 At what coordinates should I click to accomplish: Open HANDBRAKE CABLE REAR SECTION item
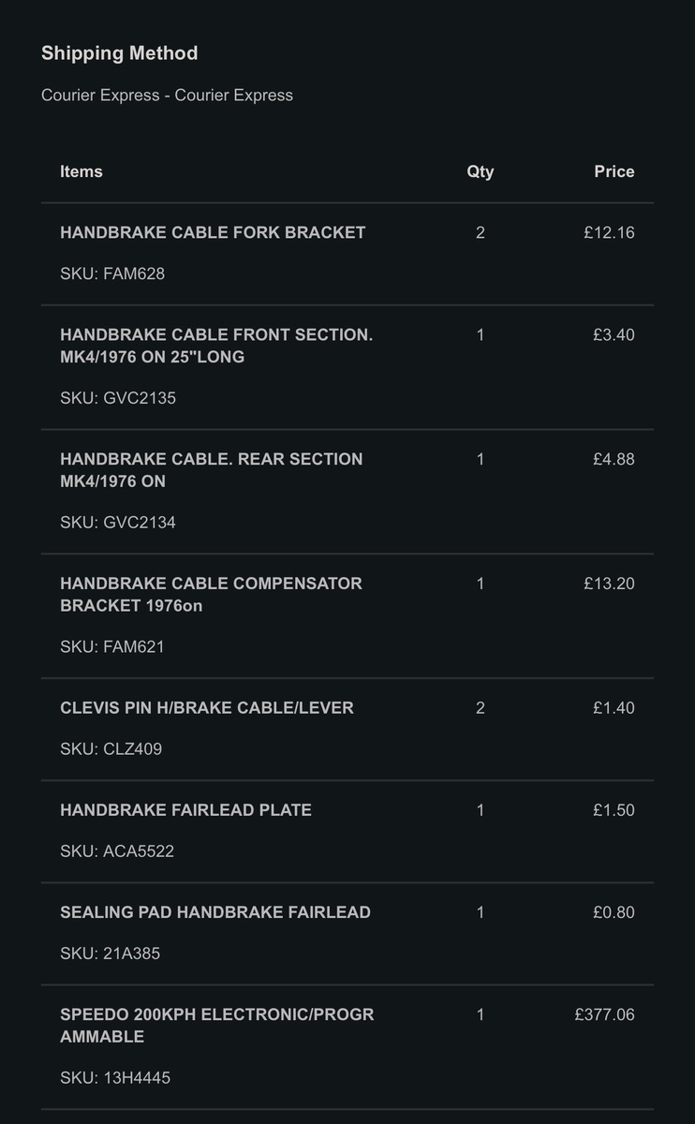[211, 470]
